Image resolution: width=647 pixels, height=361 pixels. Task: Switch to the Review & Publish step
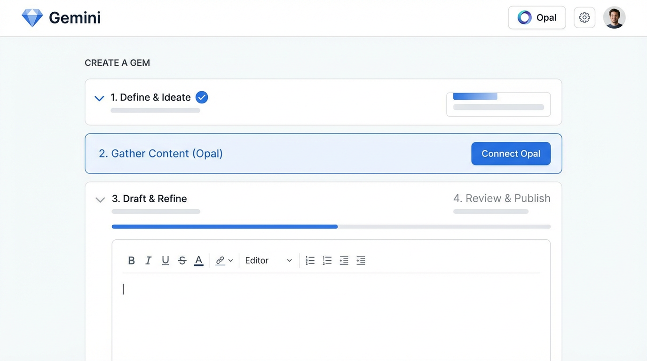pyautogui.click(x=502, y=198)
